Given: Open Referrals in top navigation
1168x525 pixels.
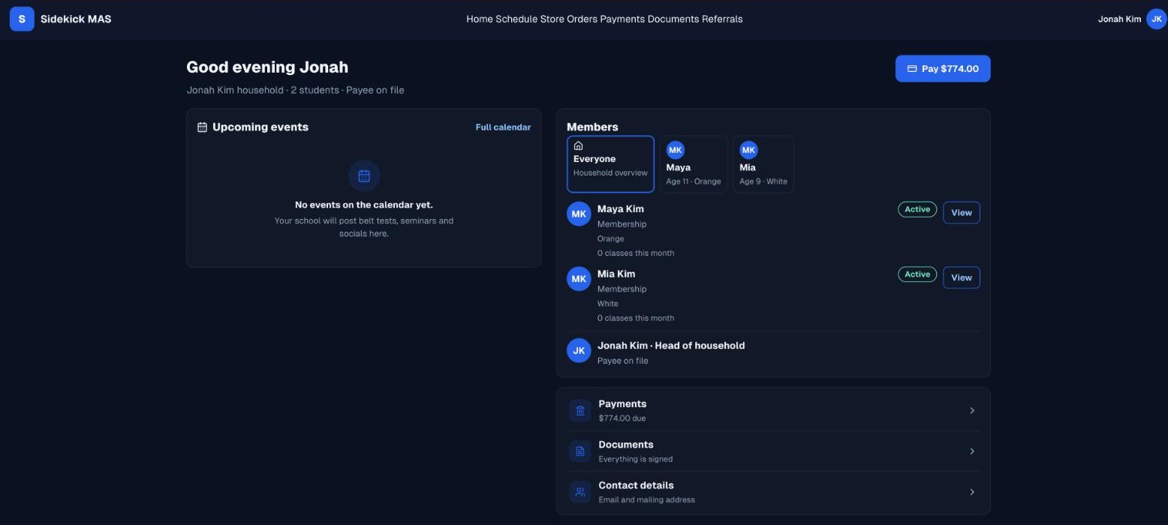Looking at the screenshot, I should (722, 19).
